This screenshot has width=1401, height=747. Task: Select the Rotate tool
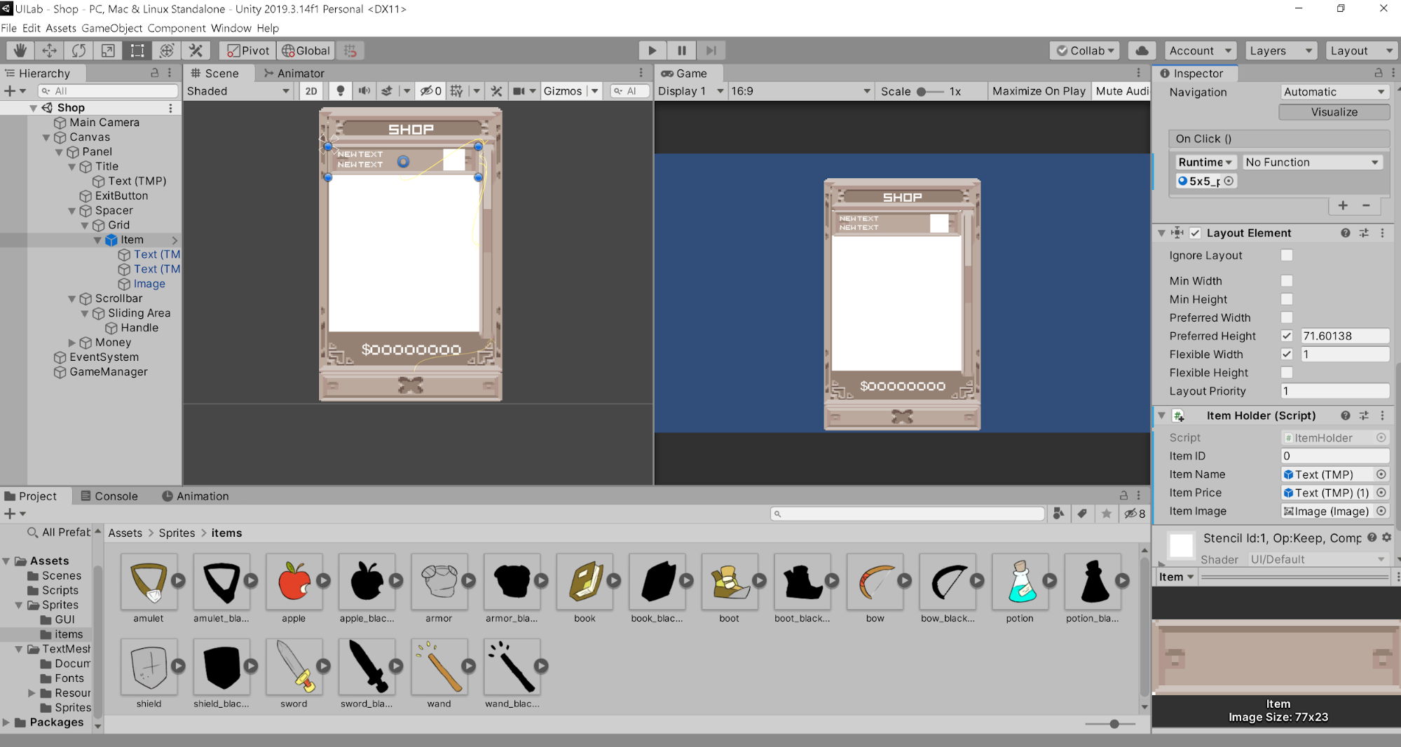pos(78,50)
